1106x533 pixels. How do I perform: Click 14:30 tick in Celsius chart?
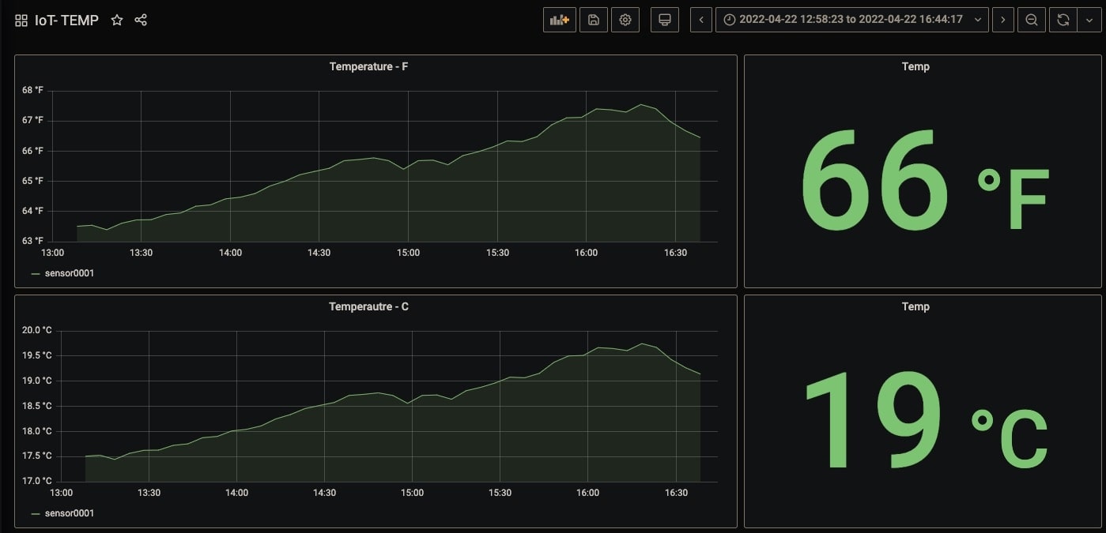324,493
